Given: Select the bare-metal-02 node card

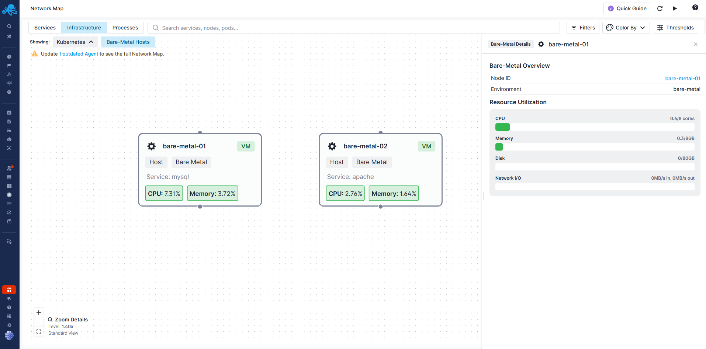Looking at the screenshot, I should 380,170.
